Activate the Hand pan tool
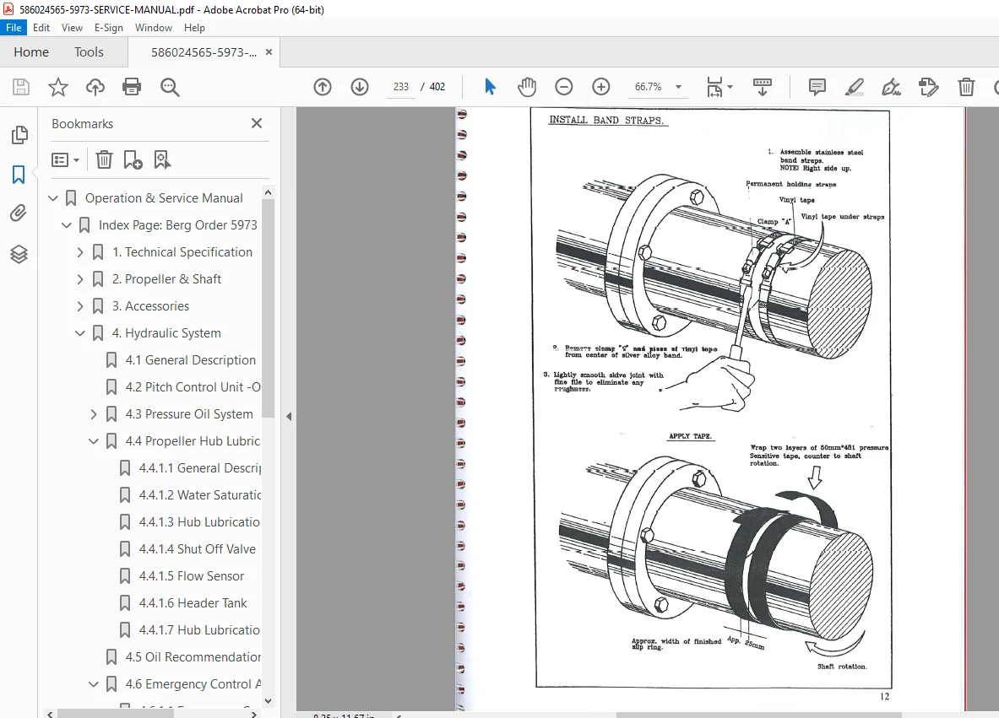Image resolution: width=999 pixels, height=718 pixels. [527, 87]
